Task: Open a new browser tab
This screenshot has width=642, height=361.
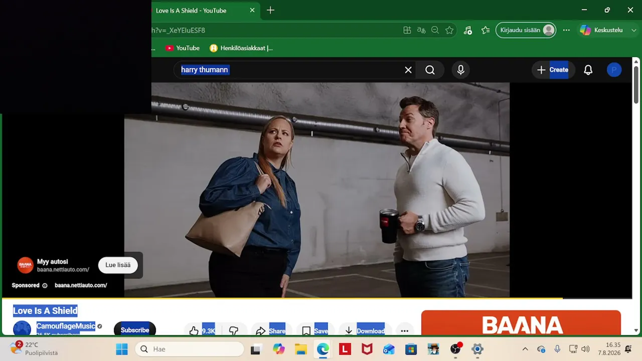Action: pyautogui.click(x=270, y=10)
